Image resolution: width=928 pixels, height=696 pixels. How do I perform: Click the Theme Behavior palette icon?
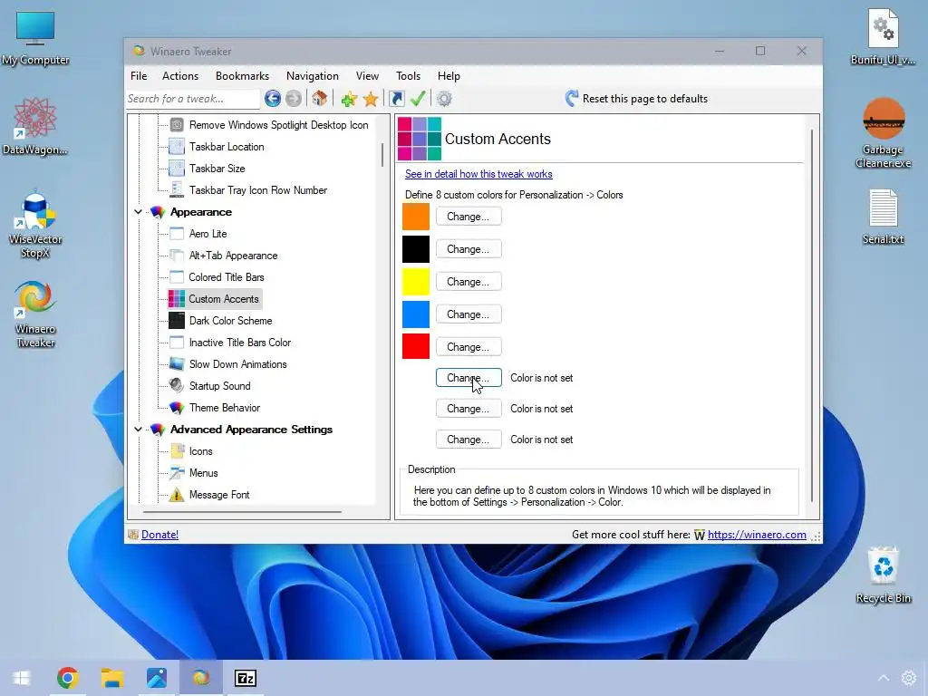coord(177,408)
